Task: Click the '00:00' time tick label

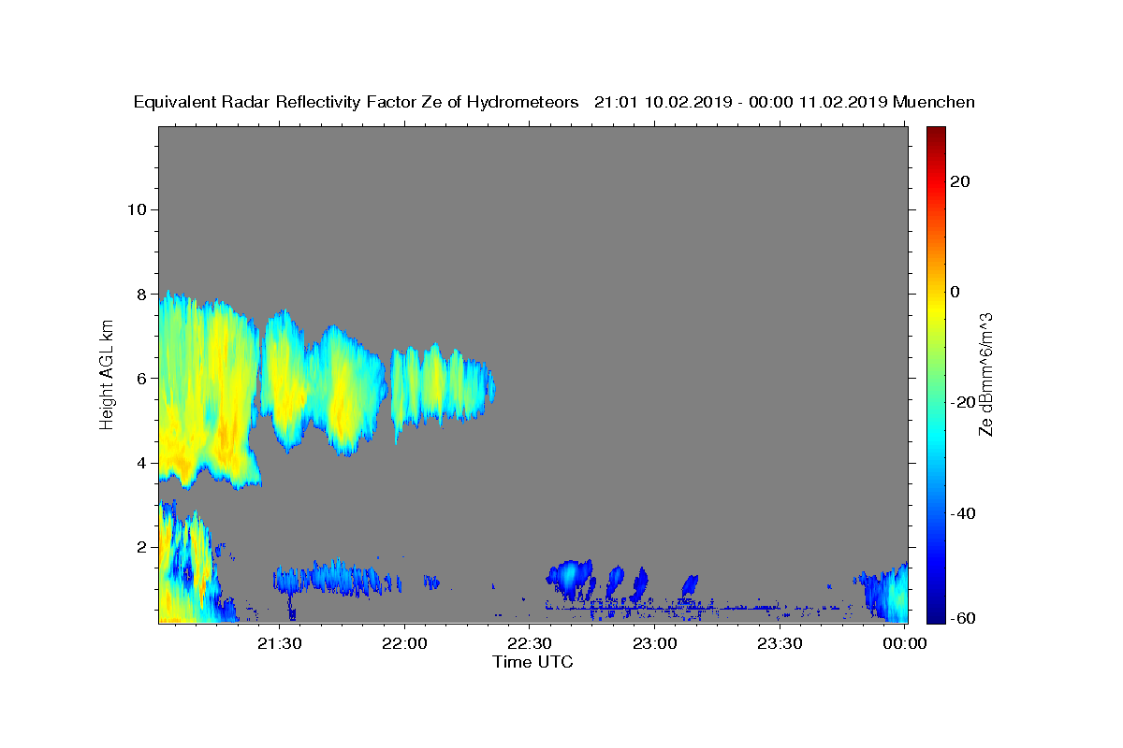Action: click(x=906, y=643)
